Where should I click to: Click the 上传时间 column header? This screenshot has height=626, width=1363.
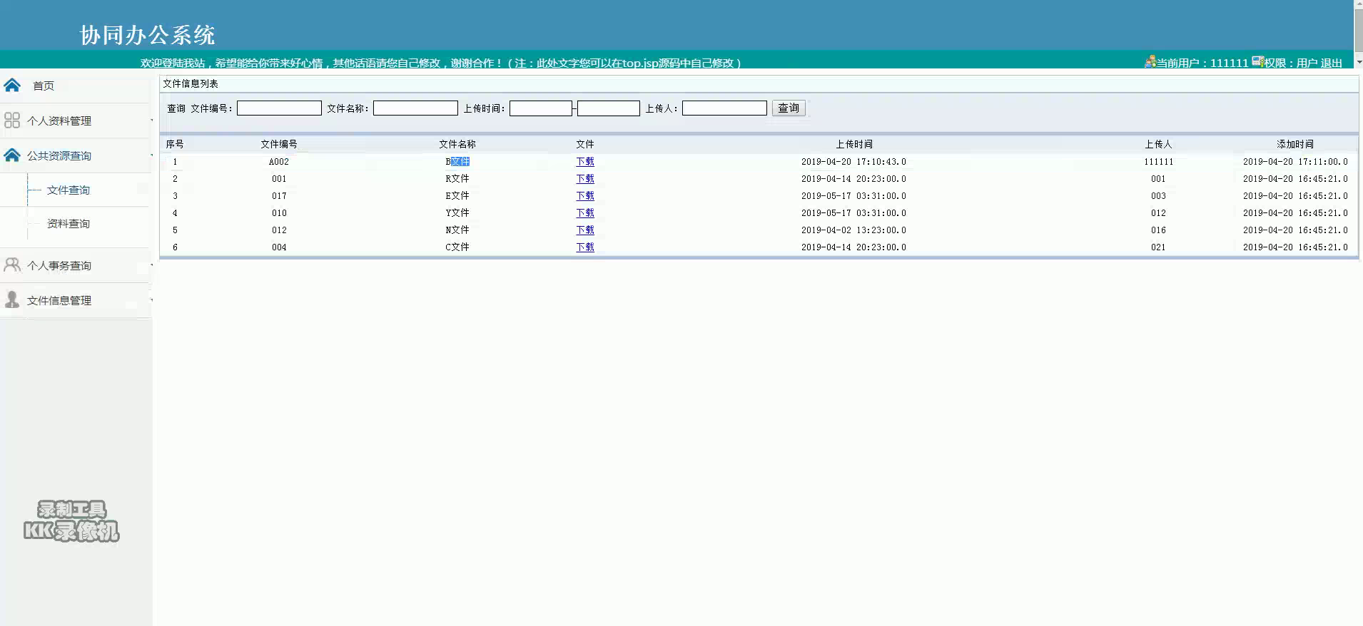(854, 144)
